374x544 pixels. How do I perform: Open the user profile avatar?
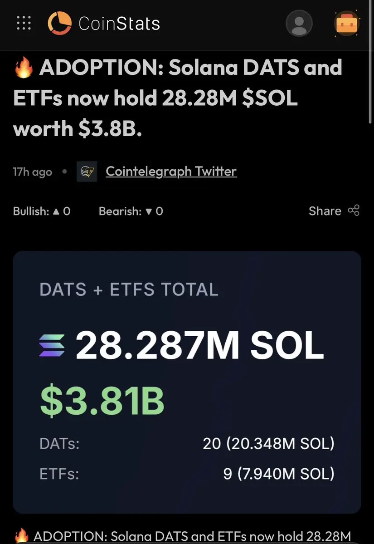pos(299,23)
